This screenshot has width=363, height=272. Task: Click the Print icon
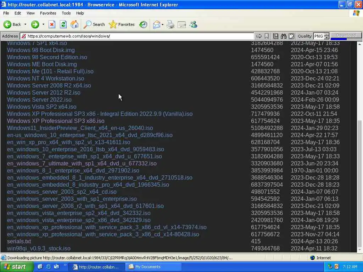[x=171, y=24]
